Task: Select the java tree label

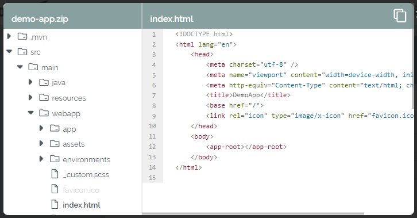Action: [59, 83]
